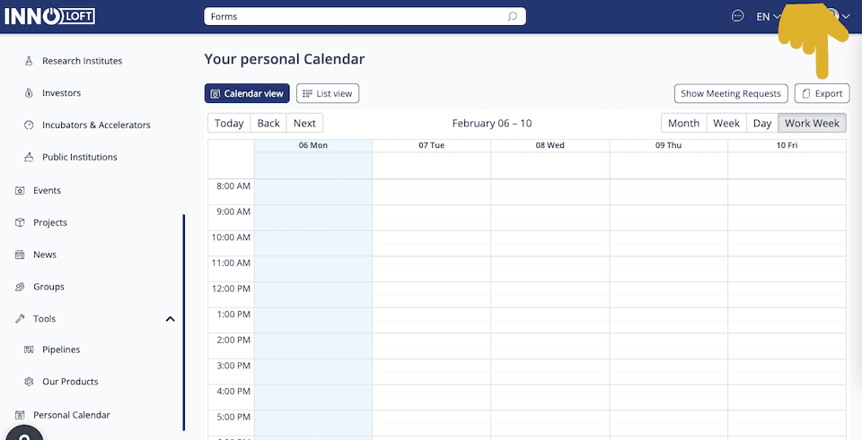Switch to List view
The image size is (862, 440).
tap(328, 93)
